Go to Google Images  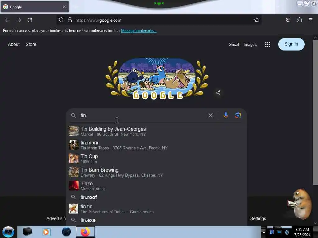pyautogui.click(x=250, y=45)
